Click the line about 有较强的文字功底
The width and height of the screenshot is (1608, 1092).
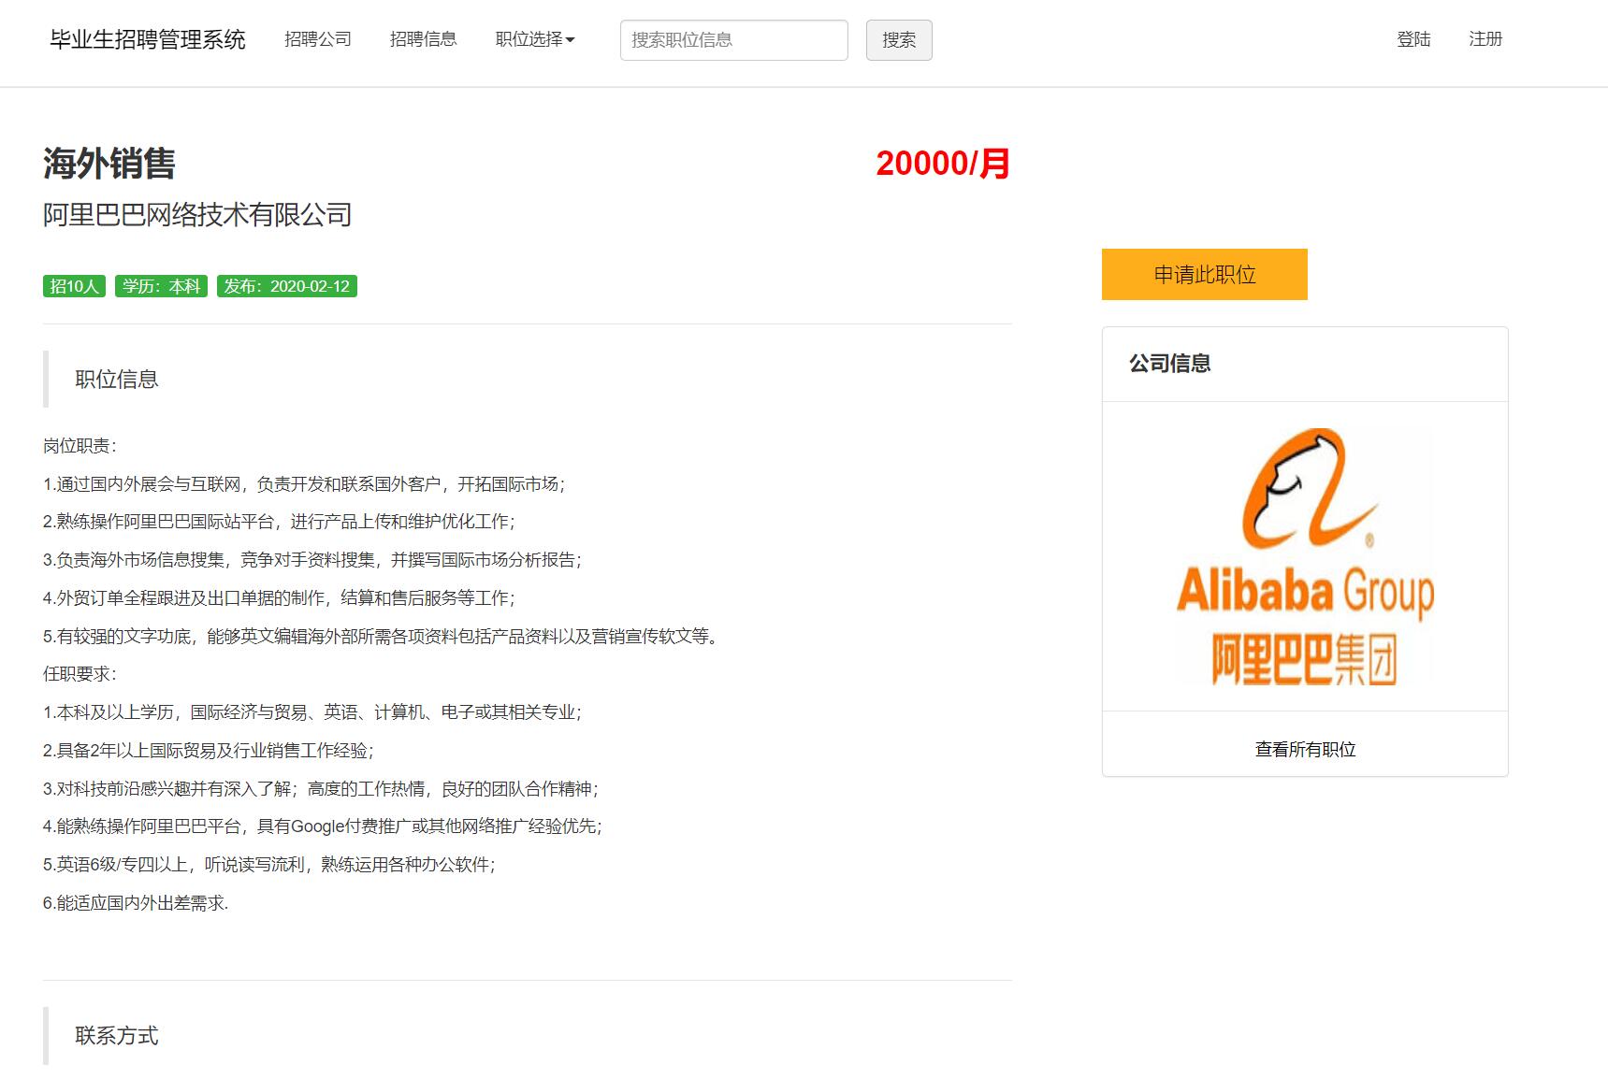[381, 637]
